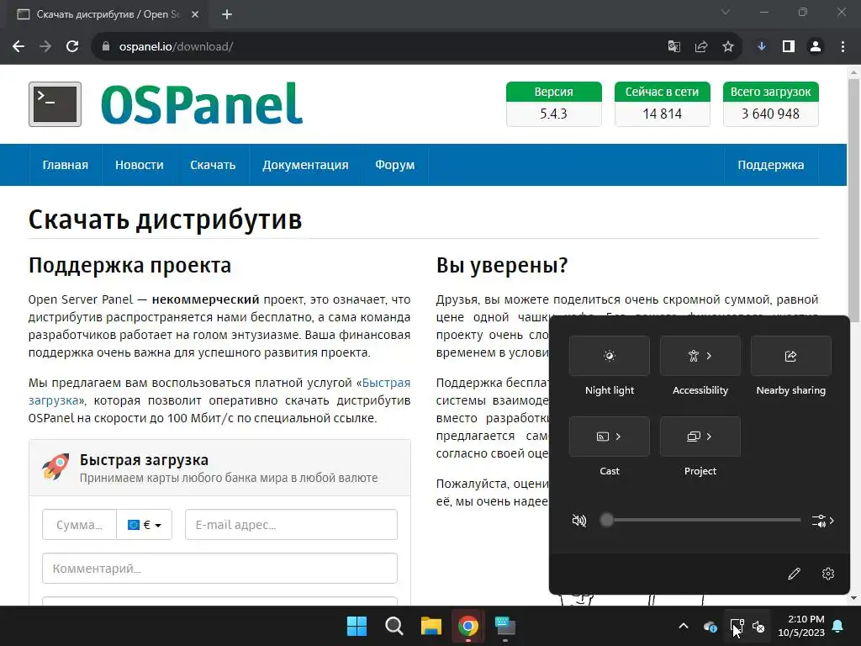Open taskbar Search icon

394,626
